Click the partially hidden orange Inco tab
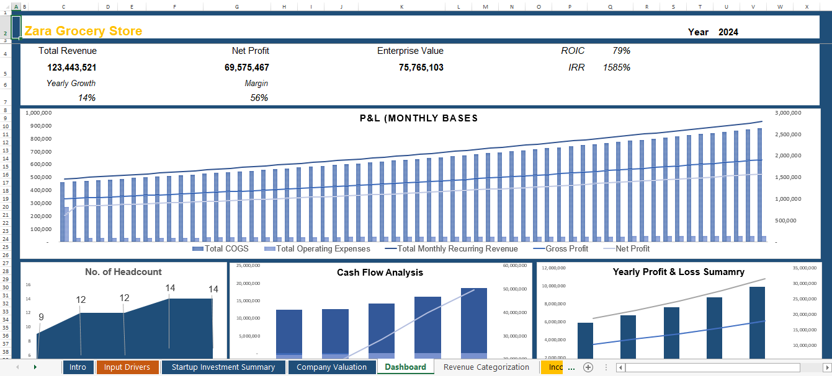 [552, 367]
